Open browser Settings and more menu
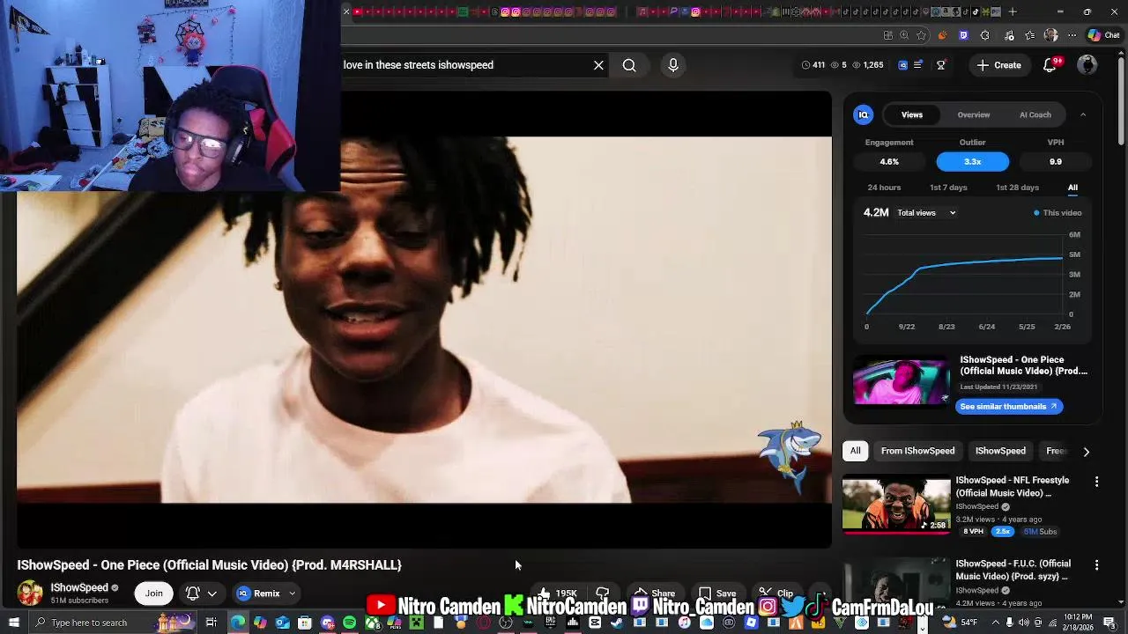This screenshot has height=634, width=1128. click(1072, 35)
